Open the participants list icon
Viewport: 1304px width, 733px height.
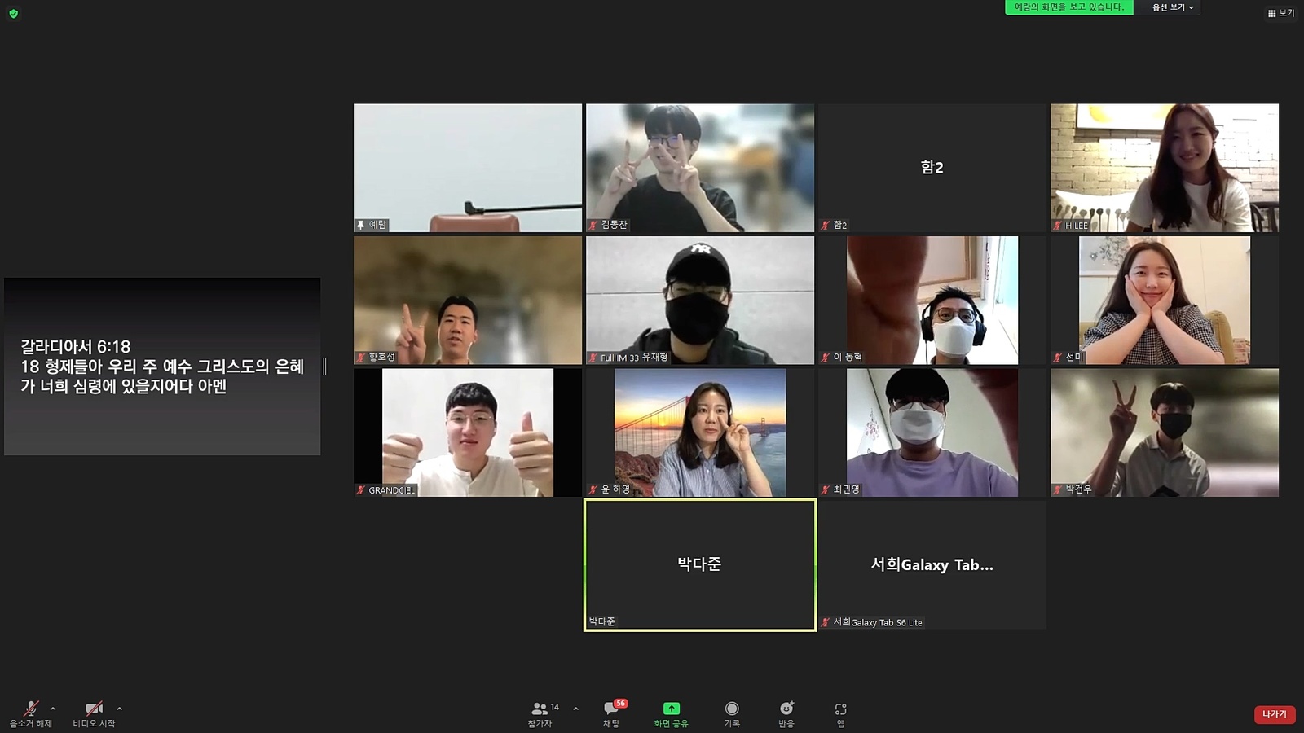pos(540,709)
